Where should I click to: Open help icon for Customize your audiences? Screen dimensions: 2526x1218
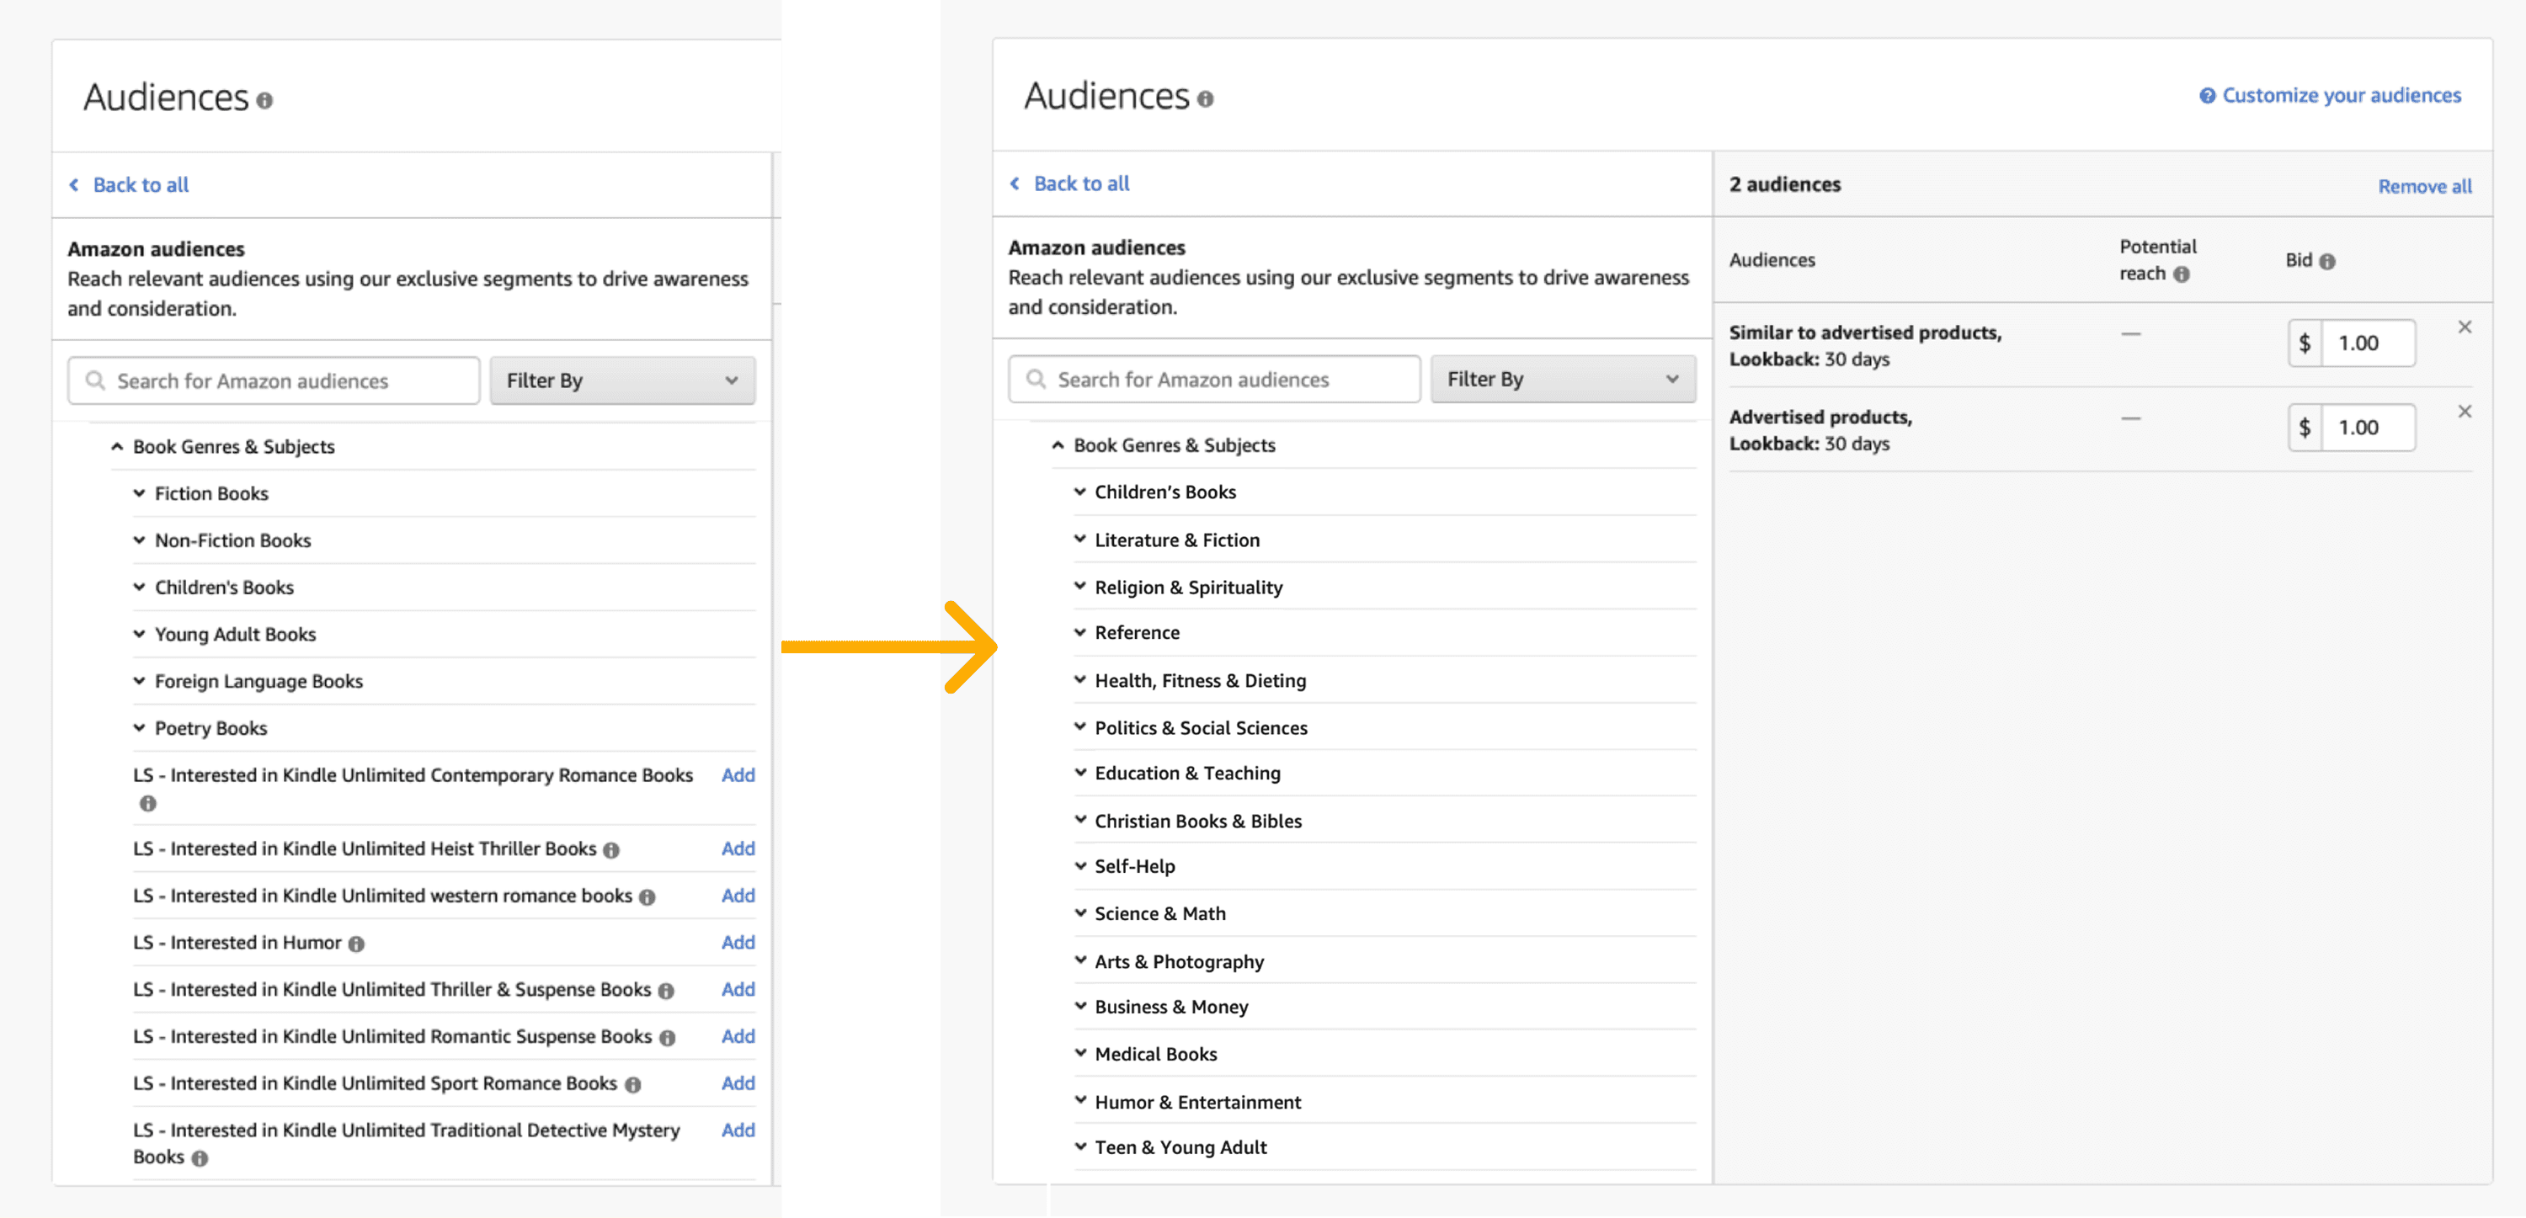pyautogui.click(x=2208, y=95)
